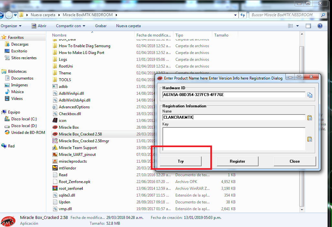Open the Miracle Box_Cracked 2.58 application icon
The width and height of the screenshot is (332, 227).
[x=55, y=134]
